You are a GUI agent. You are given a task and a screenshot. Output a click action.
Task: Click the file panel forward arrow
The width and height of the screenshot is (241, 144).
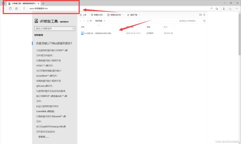85,21
